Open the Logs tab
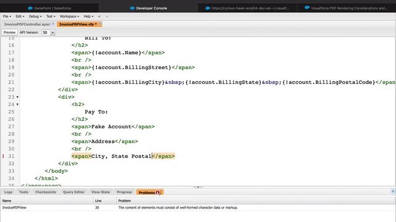 pos(8,192)
